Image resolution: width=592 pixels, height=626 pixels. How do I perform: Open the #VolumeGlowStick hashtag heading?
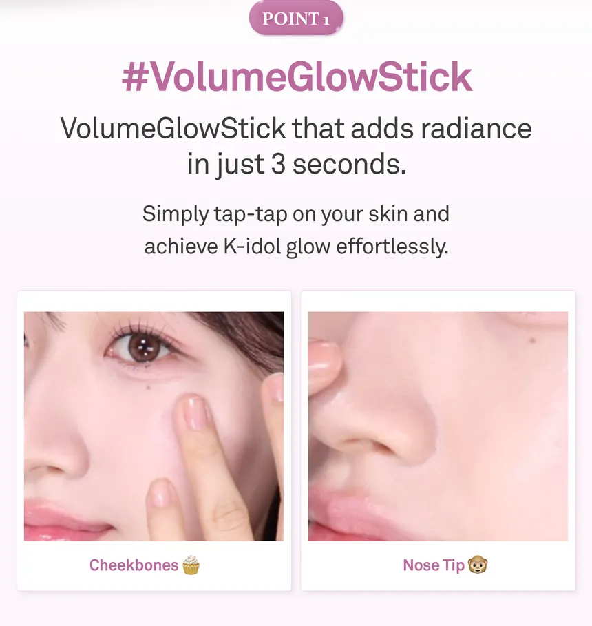click(x=297, y=76)
